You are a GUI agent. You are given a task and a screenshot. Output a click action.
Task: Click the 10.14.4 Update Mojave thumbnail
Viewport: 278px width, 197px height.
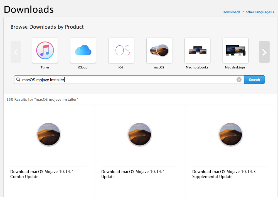140,134
